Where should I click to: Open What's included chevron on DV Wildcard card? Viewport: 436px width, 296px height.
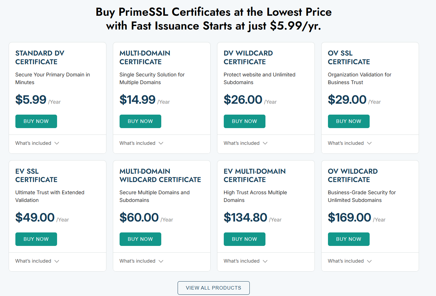coord(265,143)
